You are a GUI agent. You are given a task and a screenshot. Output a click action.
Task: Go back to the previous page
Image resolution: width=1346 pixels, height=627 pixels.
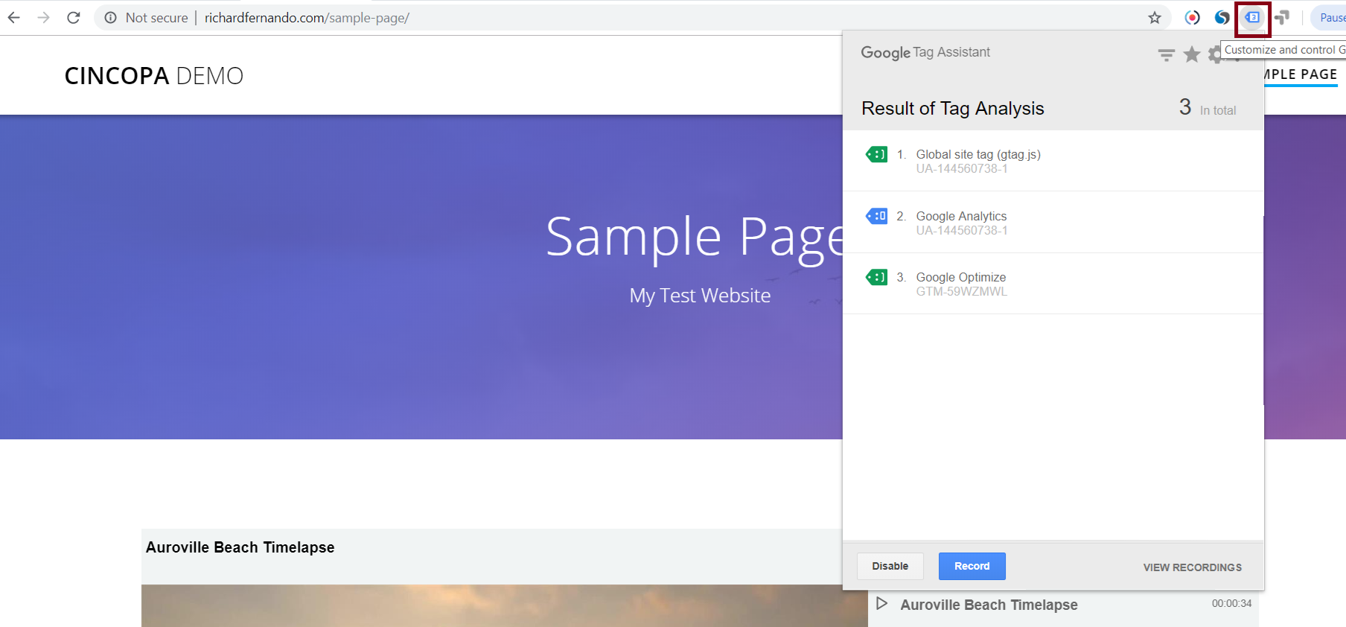[14, 18]
